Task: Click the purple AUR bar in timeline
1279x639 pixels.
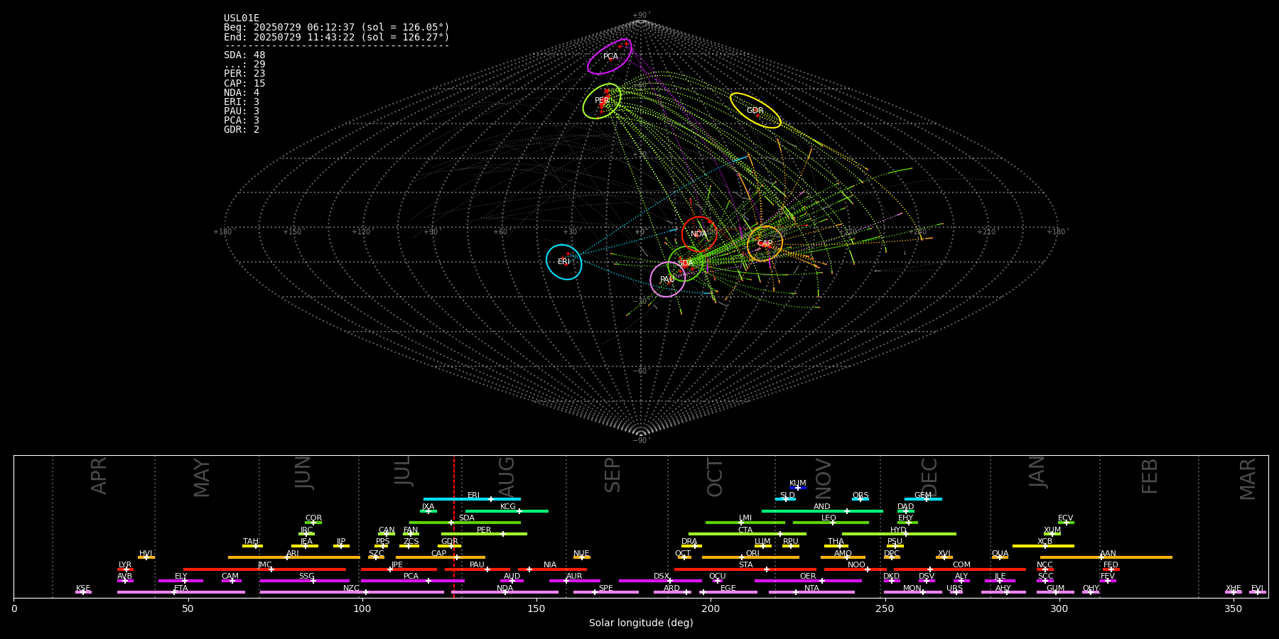Action: [x=575, y=581]
